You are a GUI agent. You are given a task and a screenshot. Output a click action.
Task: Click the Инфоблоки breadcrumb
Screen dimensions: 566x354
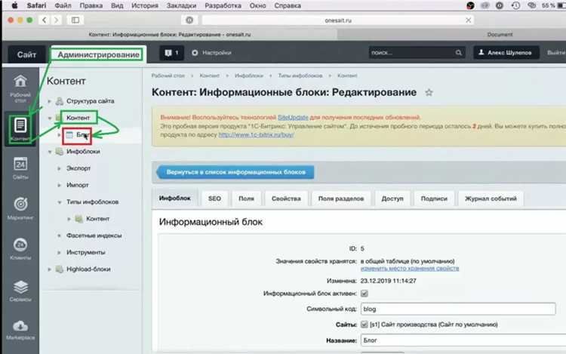pos(249,75)
